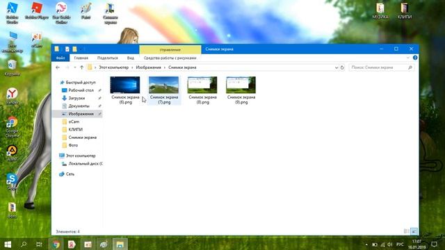Open the AIMP desktop shortcut
Image resolution: width=445 pixels, height=250 pixels.
click(x=13, y=153)
